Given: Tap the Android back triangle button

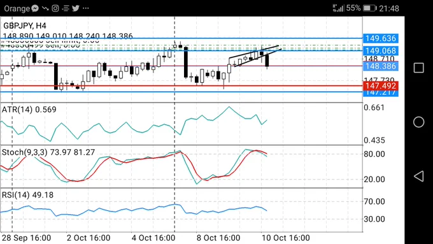Looking at the screenshot, I should point(418,176).
